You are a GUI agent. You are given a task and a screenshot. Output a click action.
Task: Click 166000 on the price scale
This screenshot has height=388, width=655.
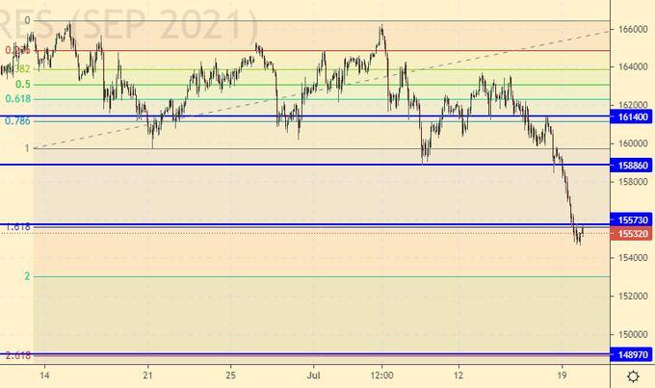tap(632, 29)
